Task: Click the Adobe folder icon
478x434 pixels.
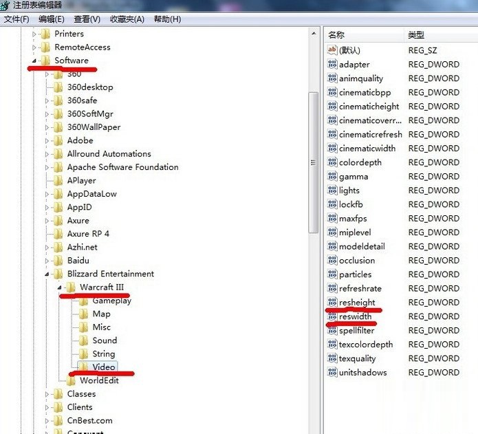Action: point(58,140)
